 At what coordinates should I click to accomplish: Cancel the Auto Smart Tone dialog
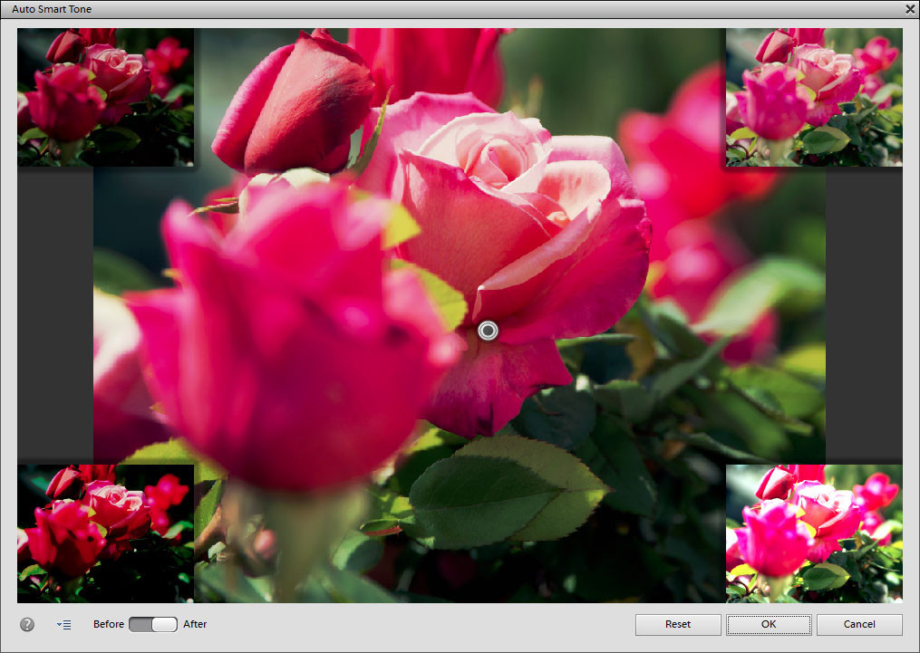[858, 624]
